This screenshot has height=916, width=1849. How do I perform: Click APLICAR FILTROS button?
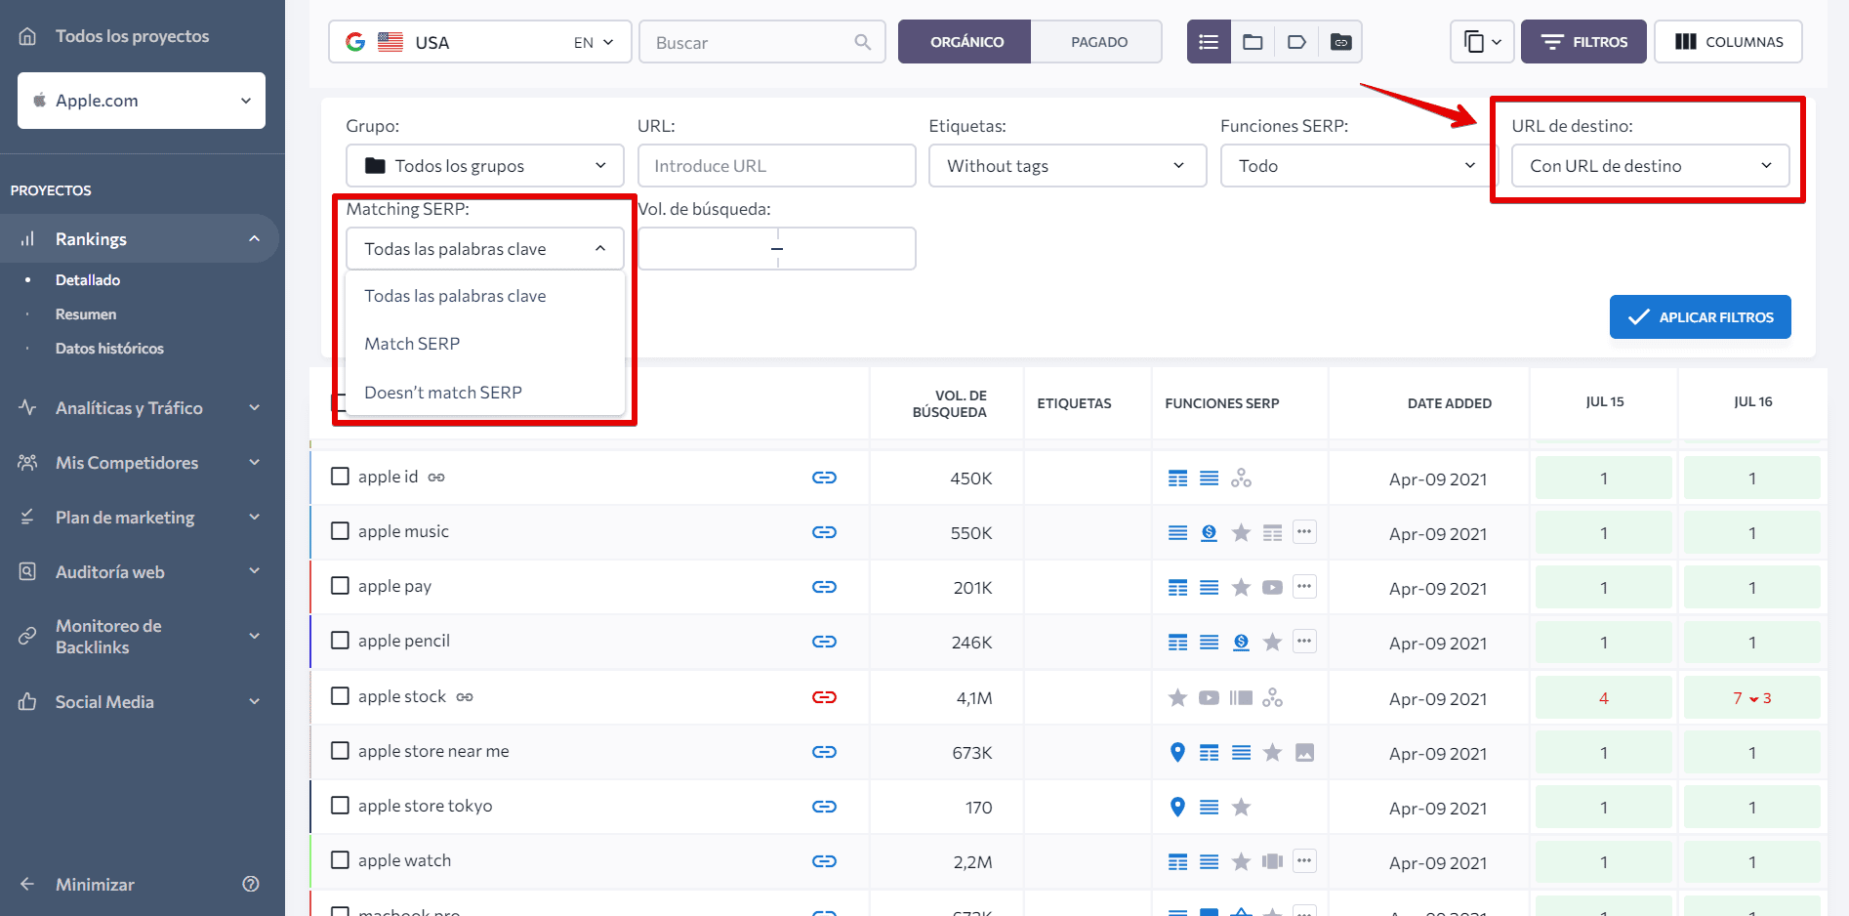point(1700,317)
